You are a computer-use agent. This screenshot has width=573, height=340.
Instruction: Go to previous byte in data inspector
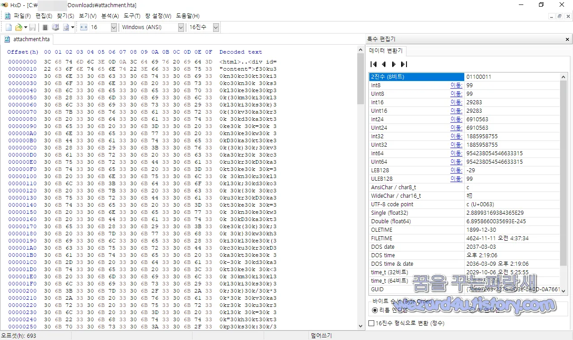pos(384,64)
